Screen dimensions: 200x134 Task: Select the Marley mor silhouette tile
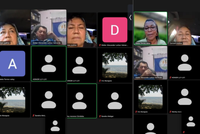[184, 97]
